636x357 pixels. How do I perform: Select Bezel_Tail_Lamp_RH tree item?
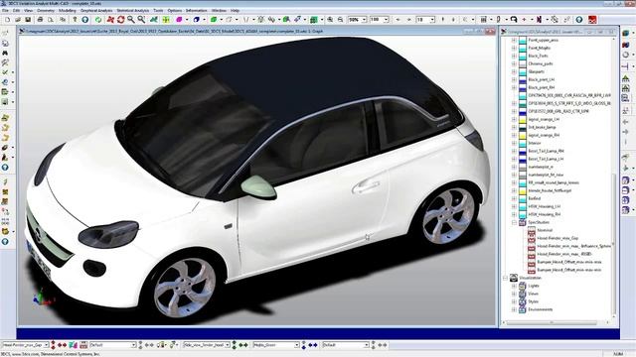coord(546,152)
